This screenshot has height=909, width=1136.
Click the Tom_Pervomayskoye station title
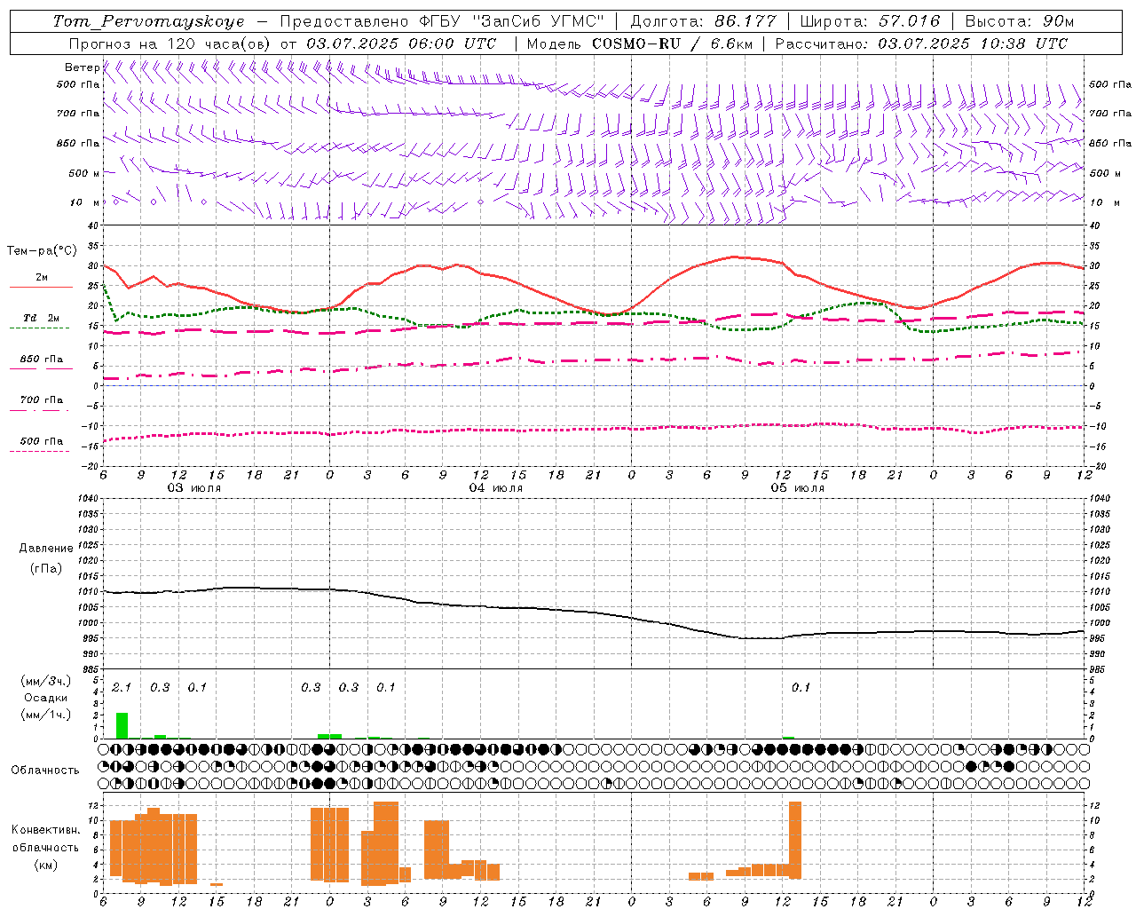coord(148,21)
